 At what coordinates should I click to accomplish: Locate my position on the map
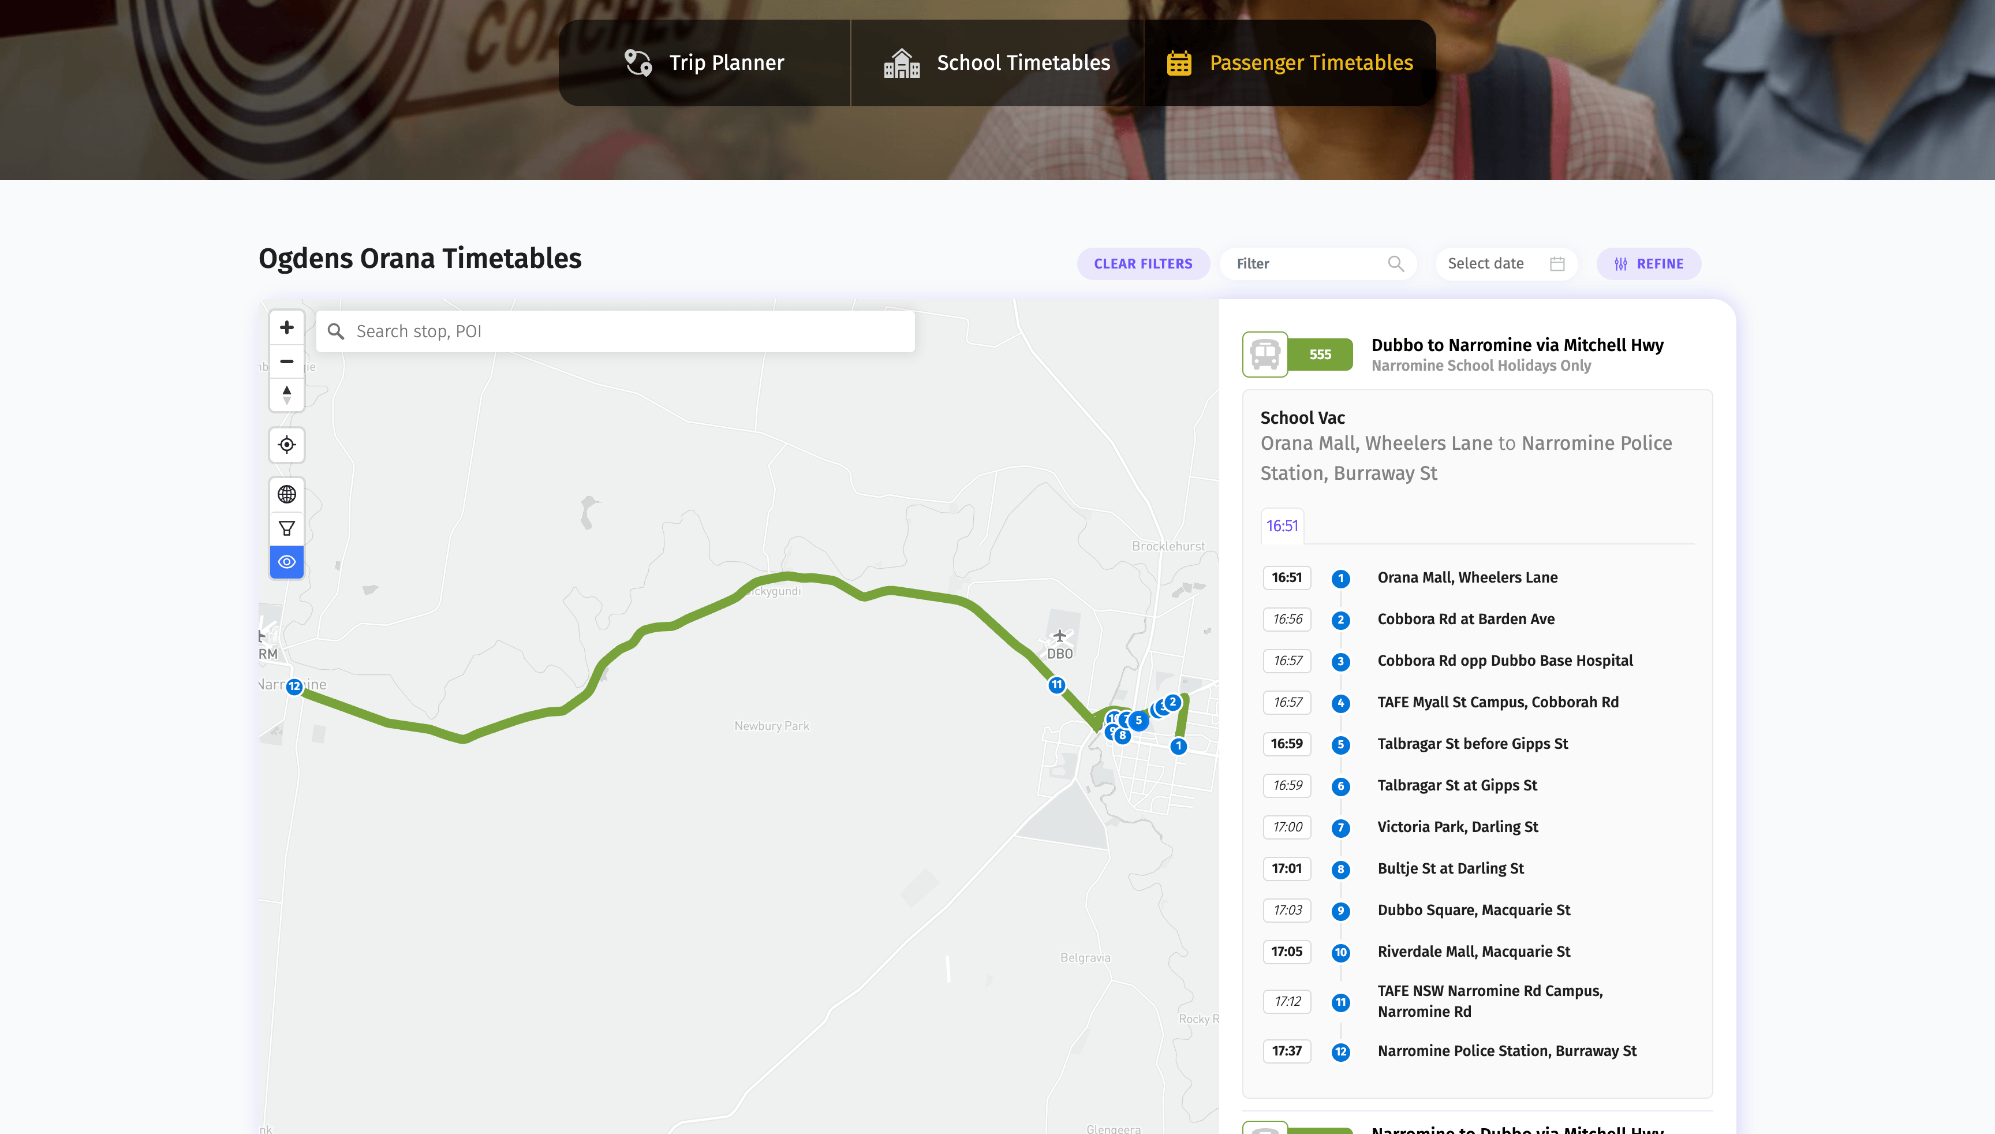click(286, 445)
